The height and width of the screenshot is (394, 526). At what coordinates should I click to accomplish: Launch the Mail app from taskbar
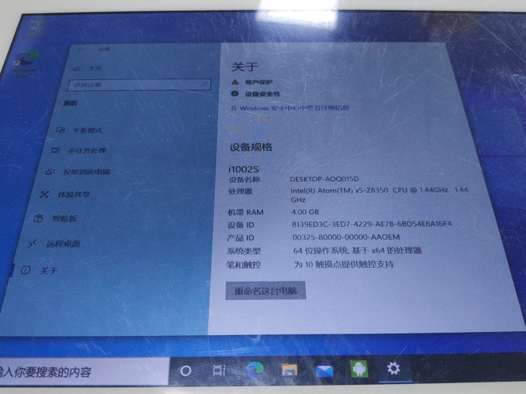coord(324,369)
